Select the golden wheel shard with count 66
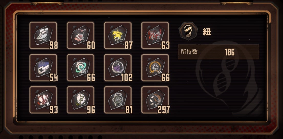 [155, 68]
